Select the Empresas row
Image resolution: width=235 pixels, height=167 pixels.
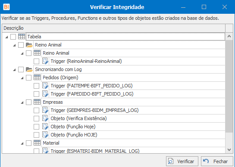(x=133, y=102)
